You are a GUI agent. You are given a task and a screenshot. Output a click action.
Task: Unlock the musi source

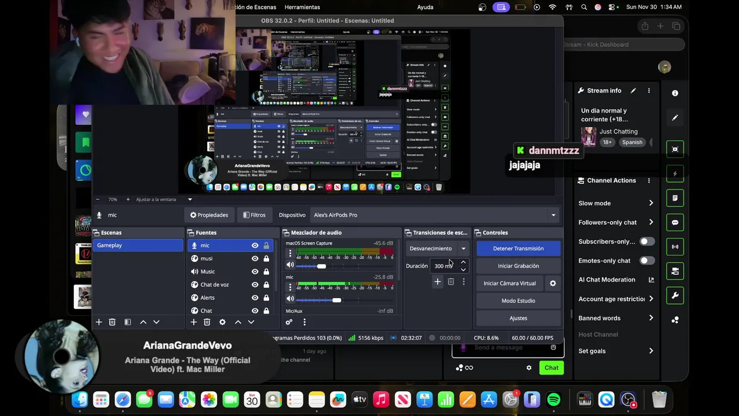266,258
